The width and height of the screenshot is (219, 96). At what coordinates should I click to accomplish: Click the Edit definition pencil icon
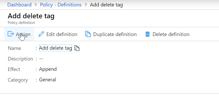coord(41,34)
